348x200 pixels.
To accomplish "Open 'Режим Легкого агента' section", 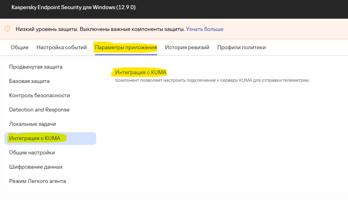I will pyautogui.click(x=50, y=181).
